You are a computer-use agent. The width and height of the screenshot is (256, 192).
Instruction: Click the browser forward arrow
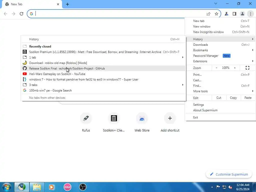tap(13, 14)
